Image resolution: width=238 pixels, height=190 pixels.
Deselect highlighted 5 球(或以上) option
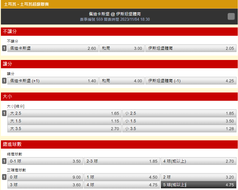(x=198, y=185)
